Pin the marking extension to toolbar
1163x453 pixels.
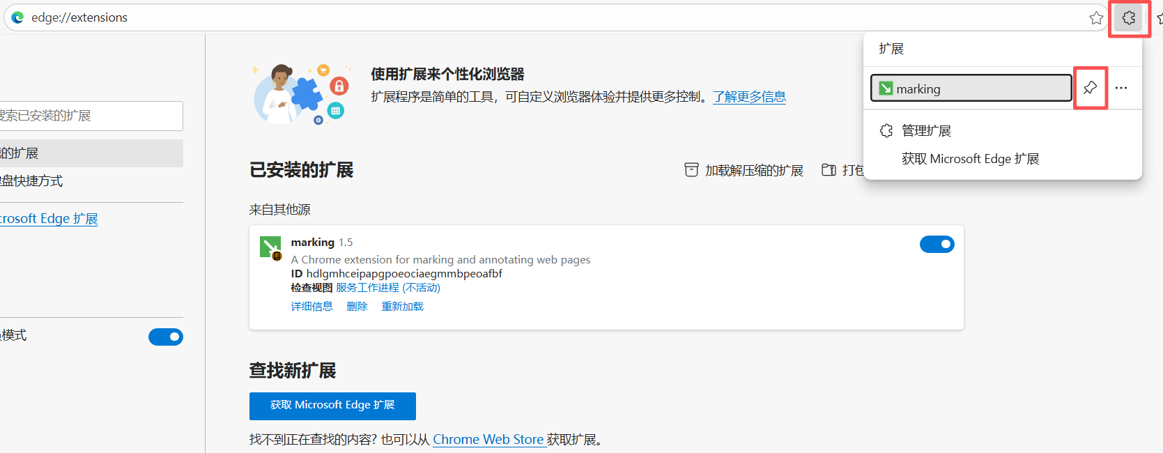[x=1090, y=88]
